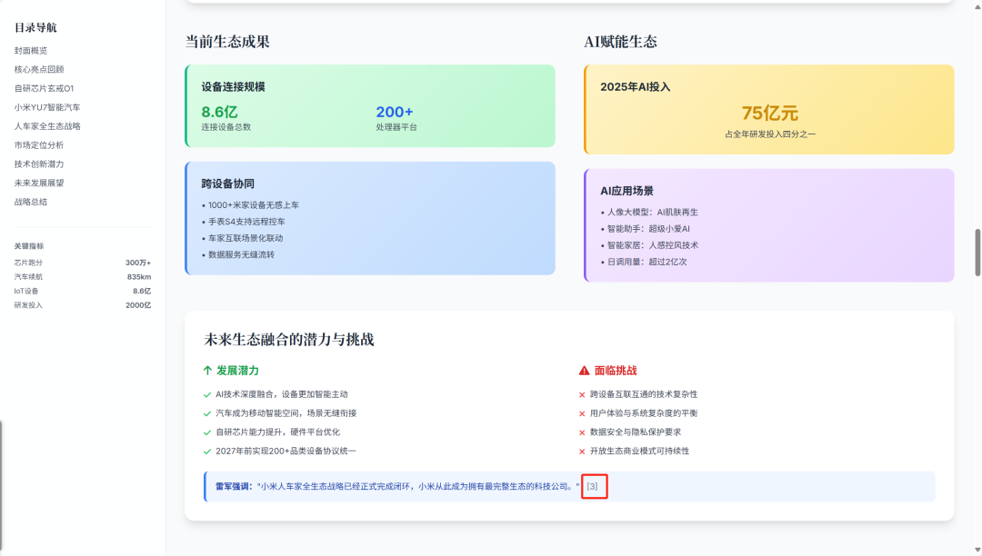982x556 pixels.
Task: Click checkmark beside 自研芯片能力提升
Action: tap(207, 432)
